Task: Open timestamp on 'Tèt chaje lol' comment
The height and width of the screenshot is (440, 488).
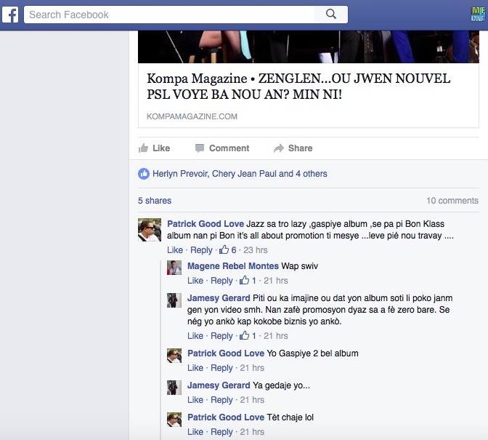Action: point(252,432)
